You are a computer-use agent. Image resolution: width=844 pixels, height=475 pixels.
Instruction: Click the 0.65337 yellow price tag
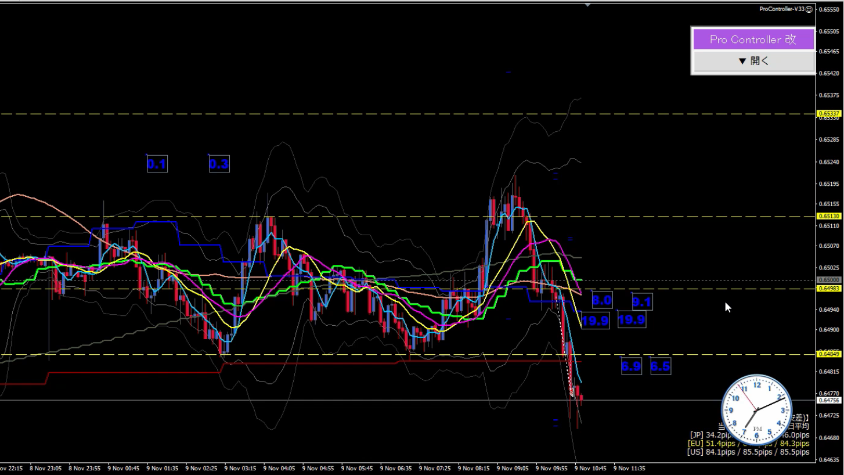(828, 113)
